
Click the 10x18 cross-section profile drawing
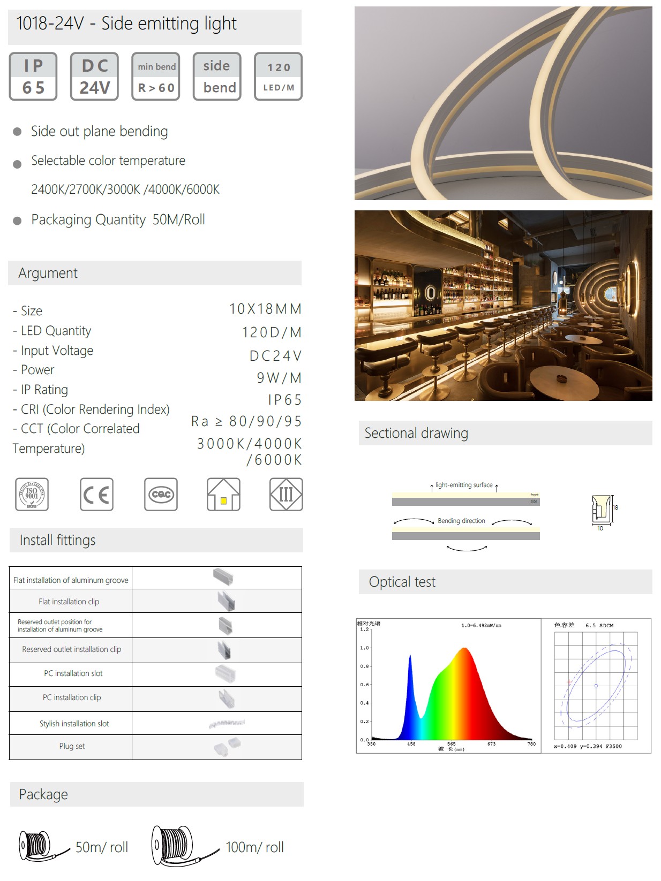605,512
